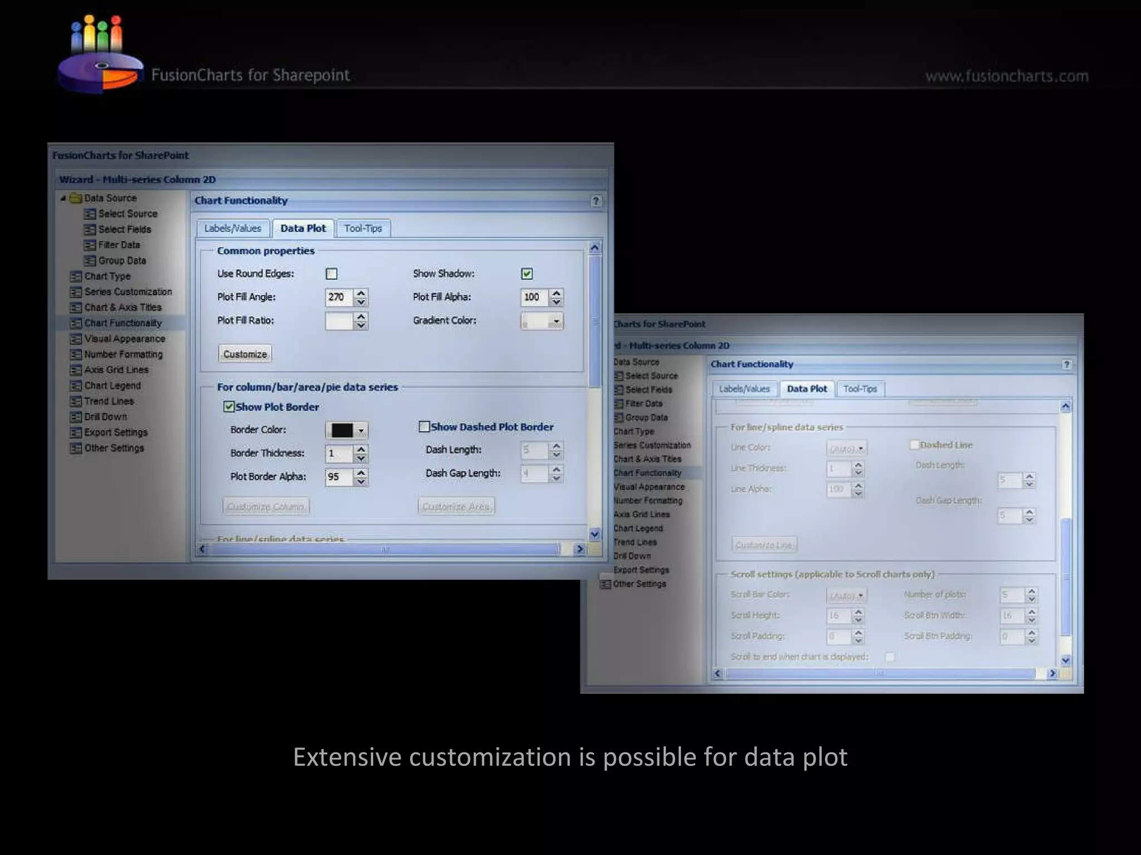
Task: Click scroll up arrow in right window
Action: [x=1066, y=406]
